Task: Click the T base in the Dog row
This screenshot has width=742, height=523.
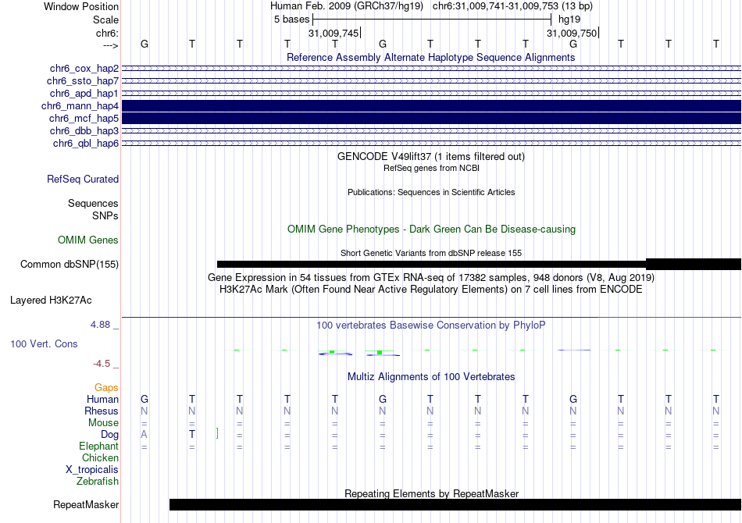Action: pyautogui.click(x=191, y=434)
